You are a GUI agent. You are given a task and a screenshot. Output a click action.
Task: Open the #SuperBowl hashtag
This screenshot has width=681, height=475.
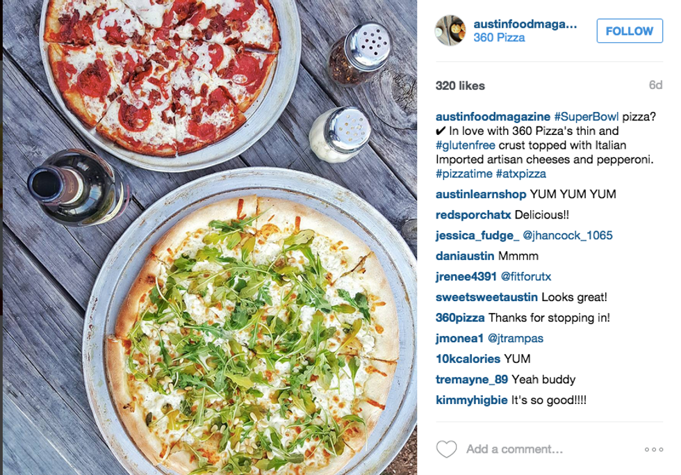click(x=586, y=117)
